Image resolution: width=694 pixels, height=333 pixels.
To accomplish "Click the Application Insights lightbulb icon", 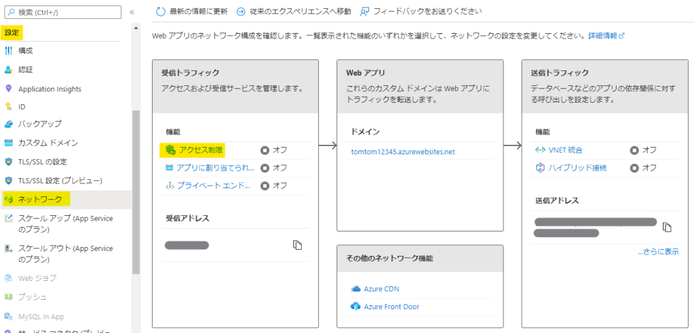I will [x=9, y=89].
